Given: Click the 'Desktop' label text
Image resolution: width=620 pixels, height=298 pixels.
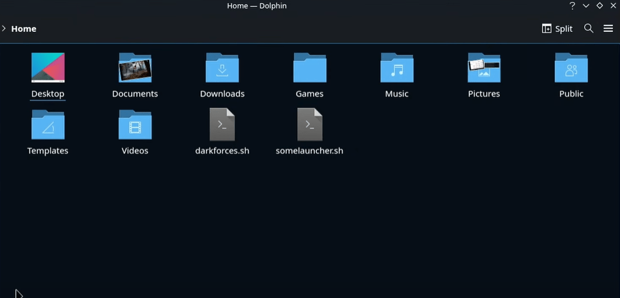Looking at the screenshot, I should (48, 94).
